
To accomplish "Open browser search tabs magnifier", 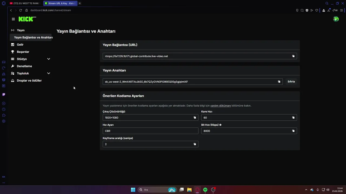I will click(327, 3).
